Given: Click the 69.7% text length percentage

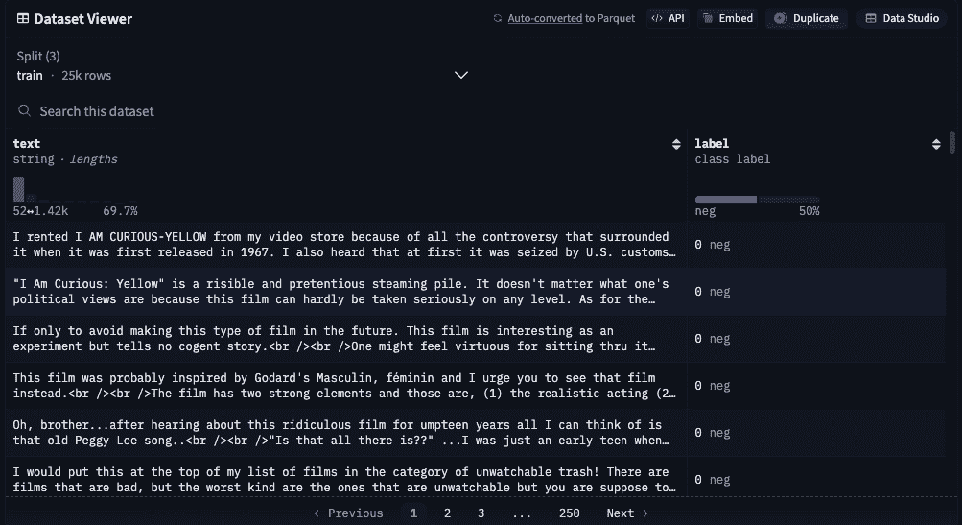Looking at the screenshot, I should click(120, 210).
